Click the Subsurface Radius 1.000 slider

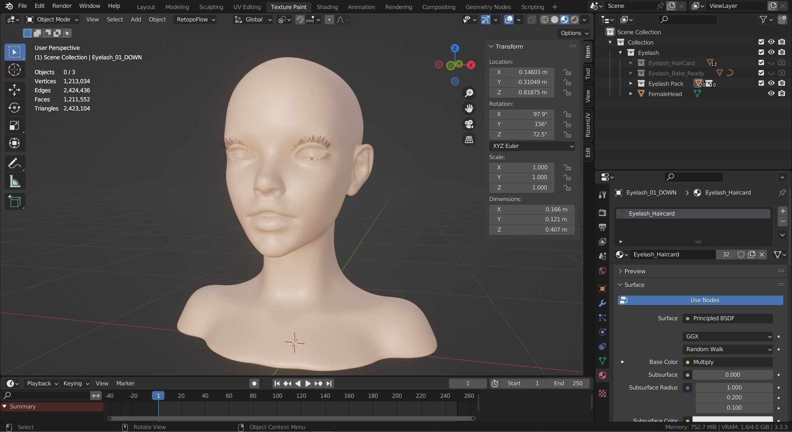(x=734, y=387)
